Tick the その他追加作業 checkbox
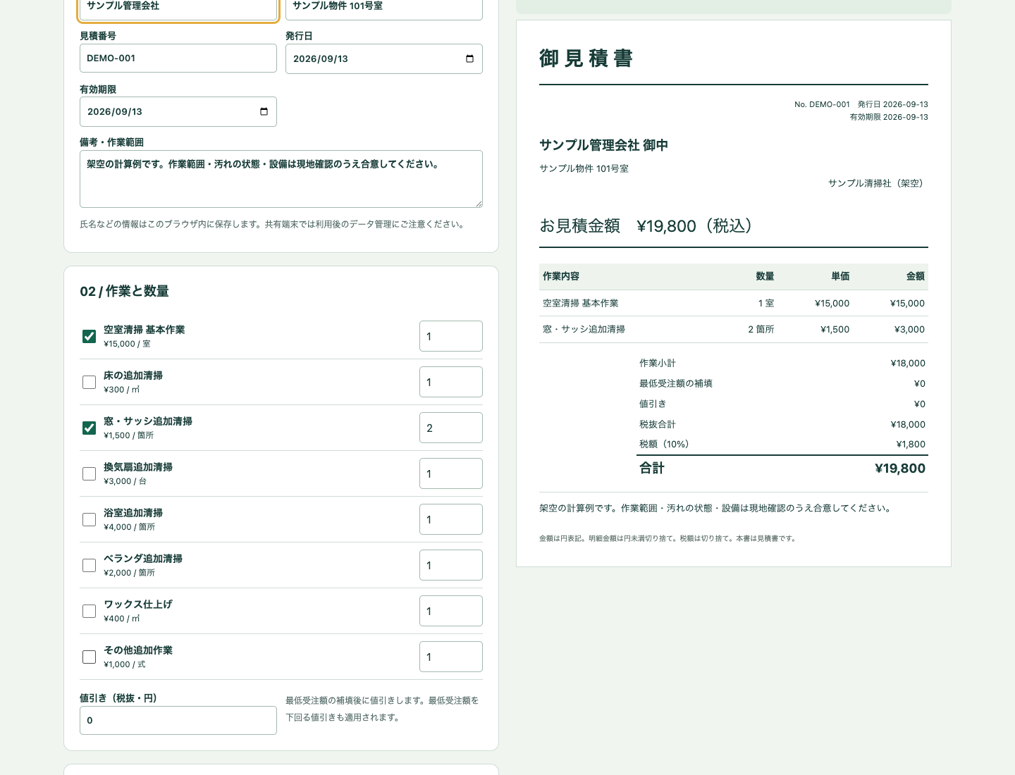 89,657
